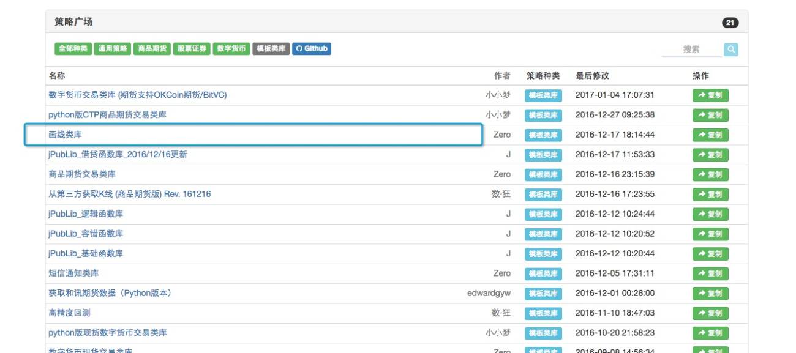Copy the python版CTP商品期货交易类库 strategy
The width and height of the screenshot is (796, 353).
(710, 115)
